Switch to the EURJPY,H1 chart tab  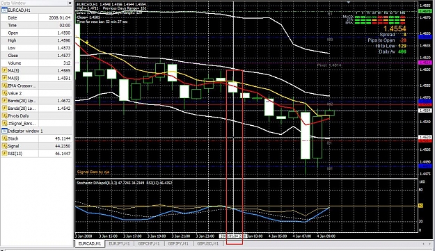tap(119, 243)
